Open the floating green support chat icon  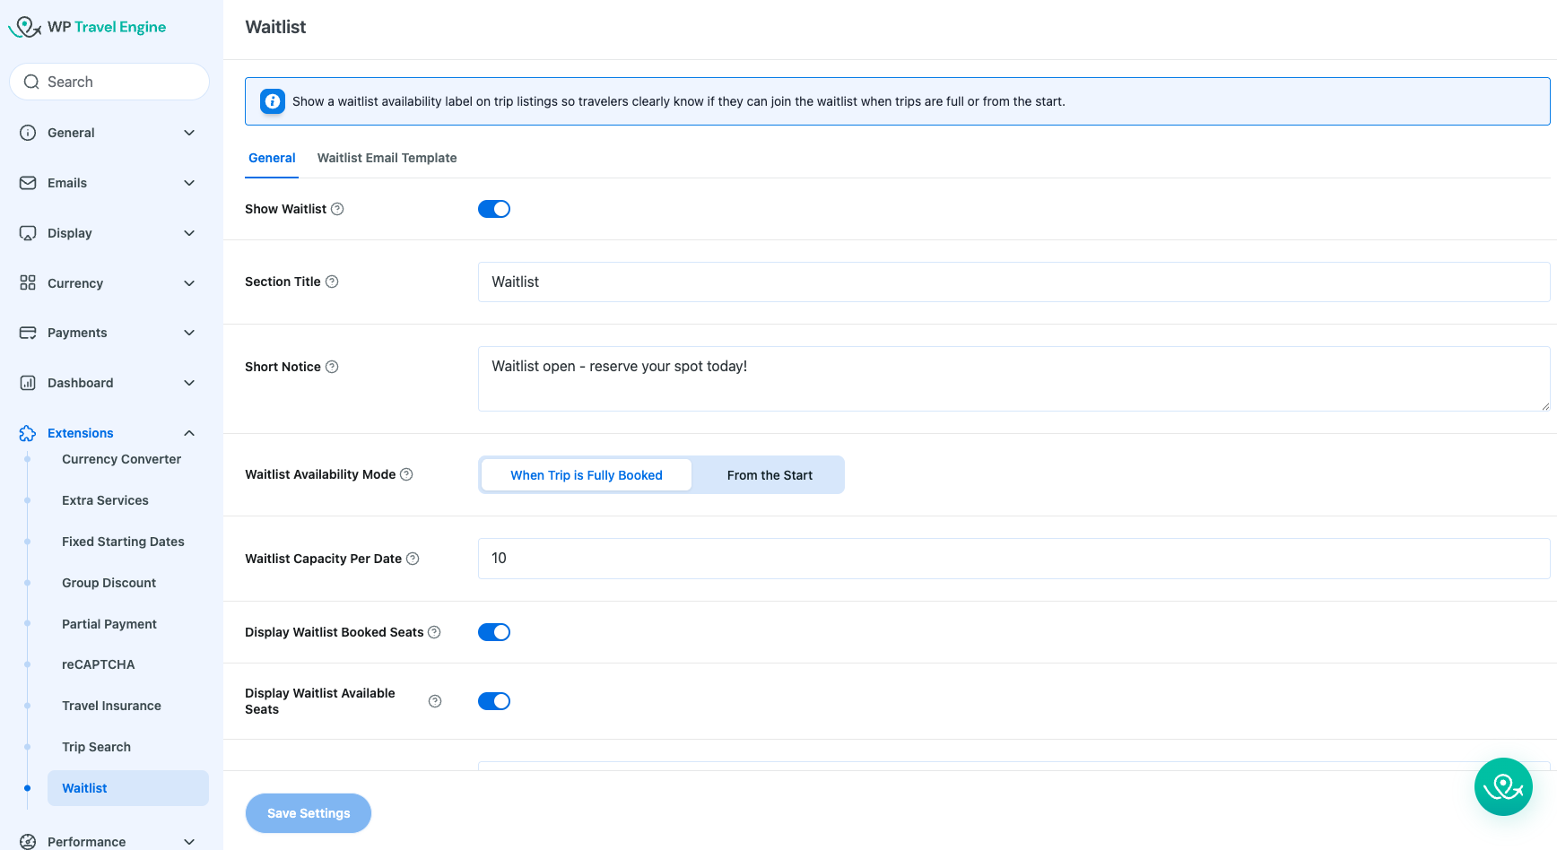tap(1502, 786)
